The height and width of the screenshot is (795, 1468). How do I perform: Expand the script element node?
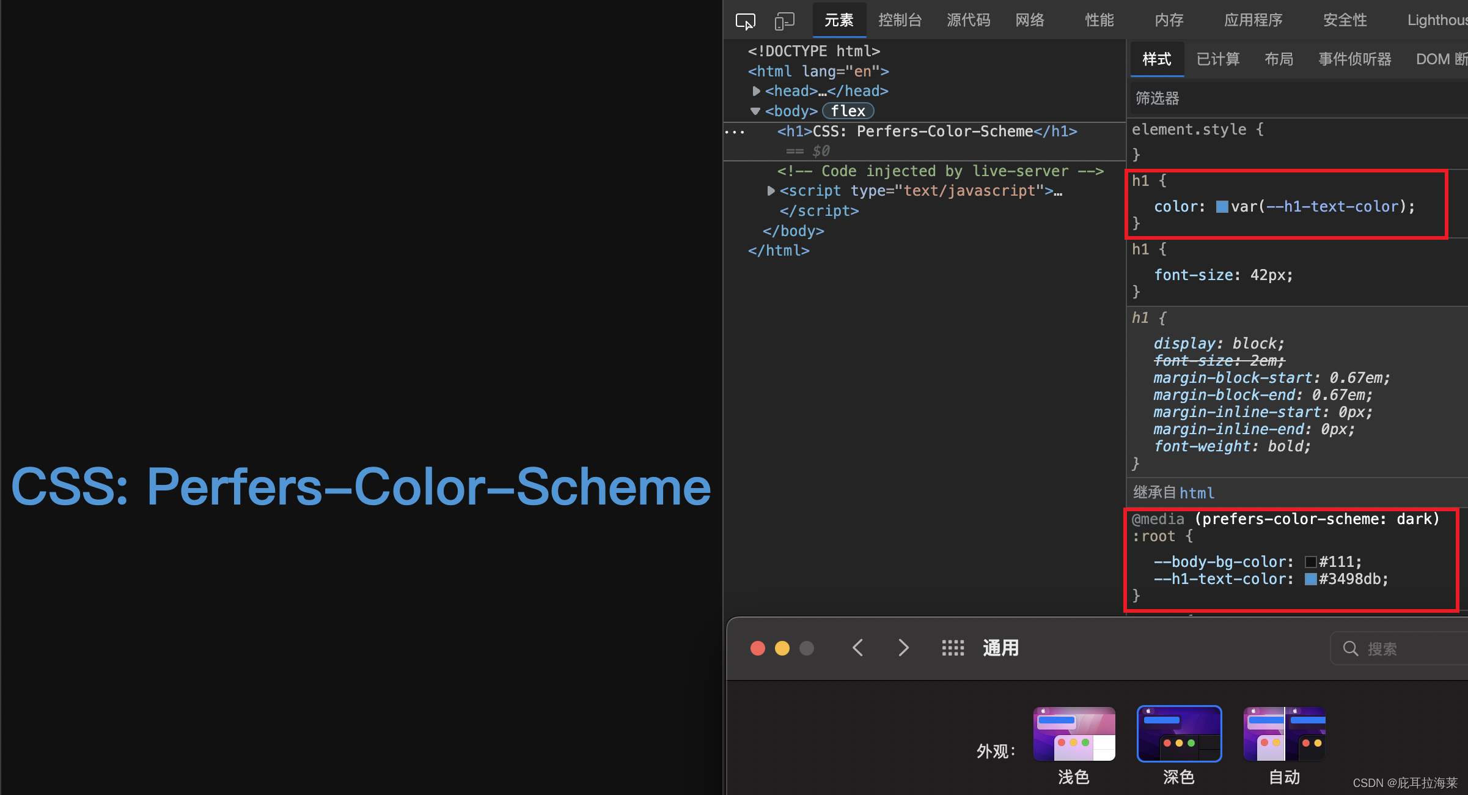pos(771,191)
